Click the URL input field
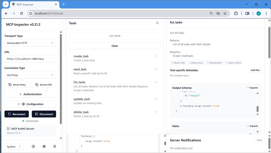This screenshot has width=271, height=153. click(30, 59)
